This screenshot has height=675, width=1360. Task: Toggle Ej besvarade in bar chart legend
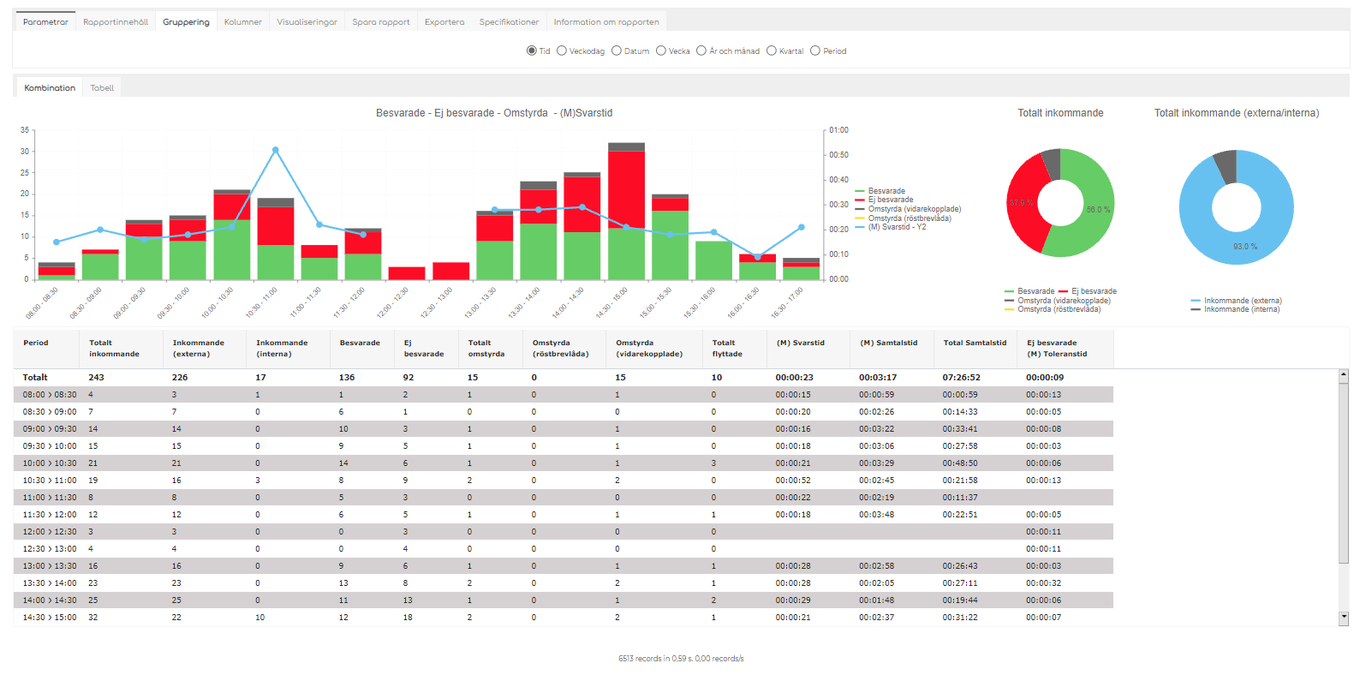point(885,200)
